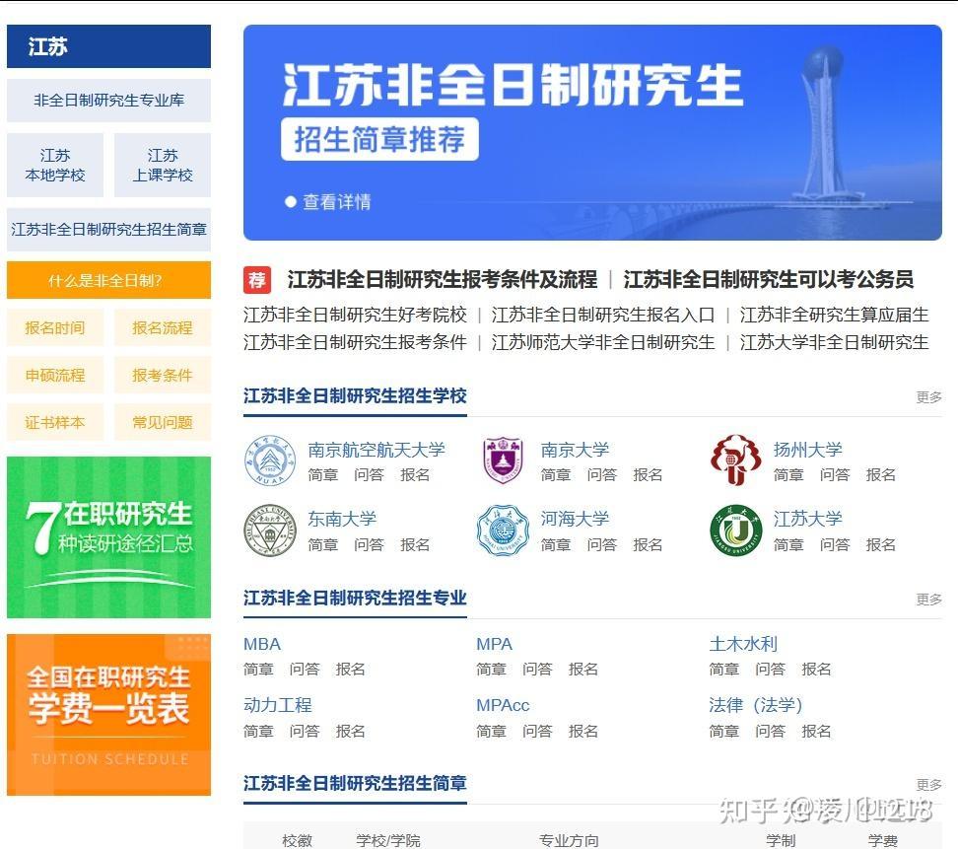Click 问答 under 南京大学

tap(602, 475)
